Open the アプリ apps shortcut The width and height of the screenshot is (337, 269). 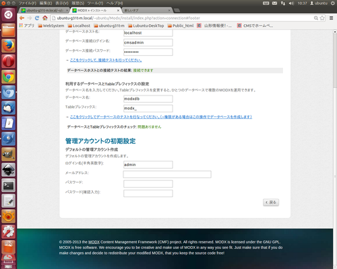coord(26,26)
